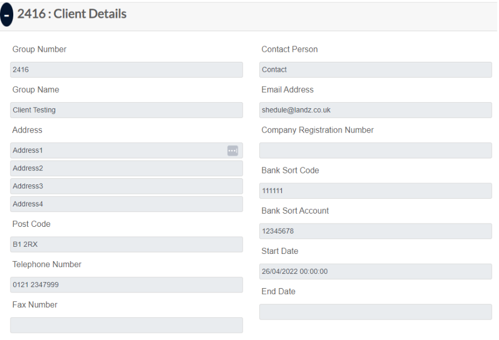Viewport: 499px width, 340px height.
Task: Select the Start Date field
Action: 375,272
